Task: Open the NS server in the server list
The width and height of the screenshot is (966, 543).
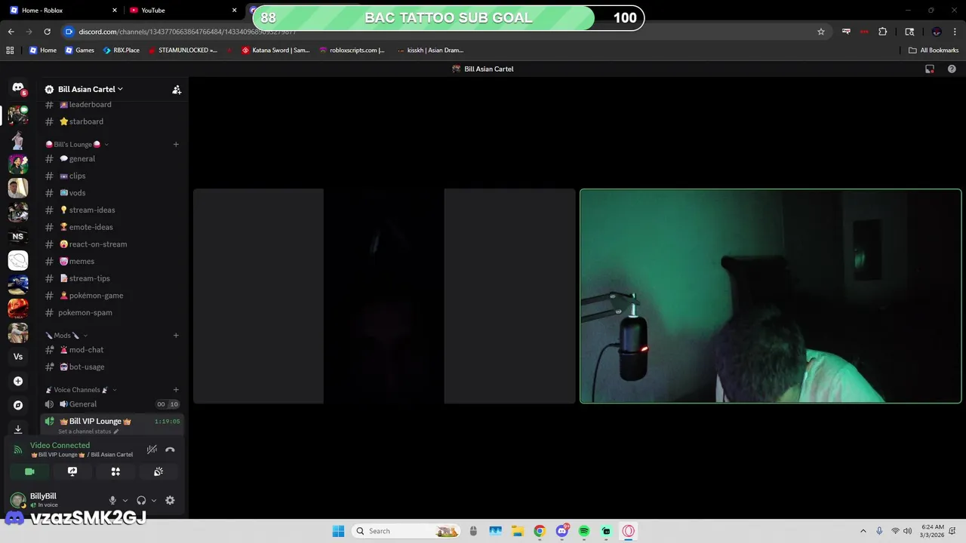Action: point(18,236)
